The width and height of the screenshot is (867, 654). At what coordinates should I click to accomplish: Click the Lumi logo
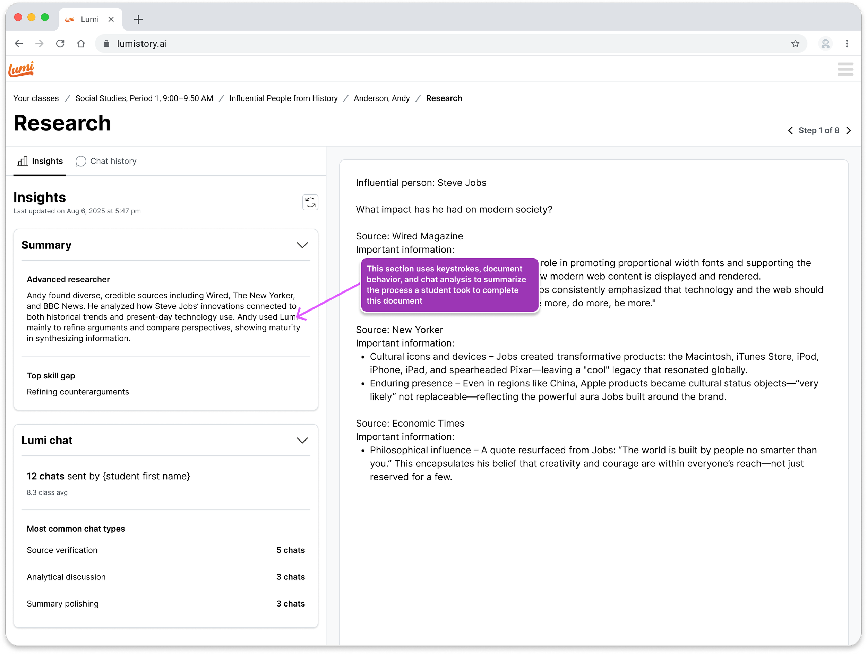pyautogui.click(x=22, y=69)
